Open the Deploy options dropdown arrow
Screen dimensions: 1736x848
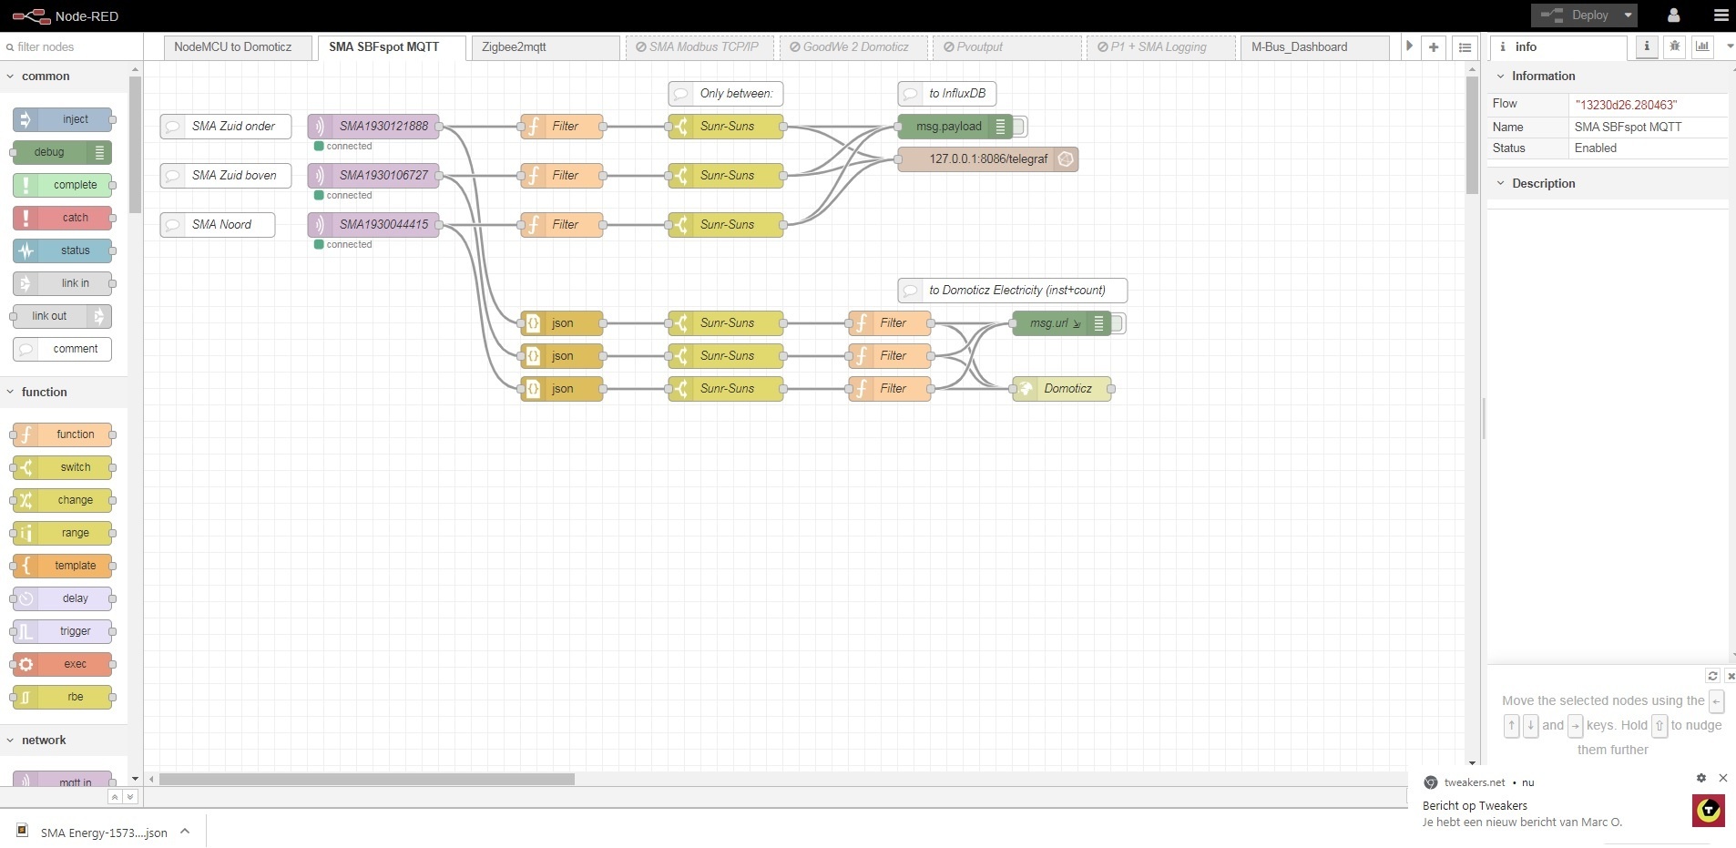point(1628,15)
